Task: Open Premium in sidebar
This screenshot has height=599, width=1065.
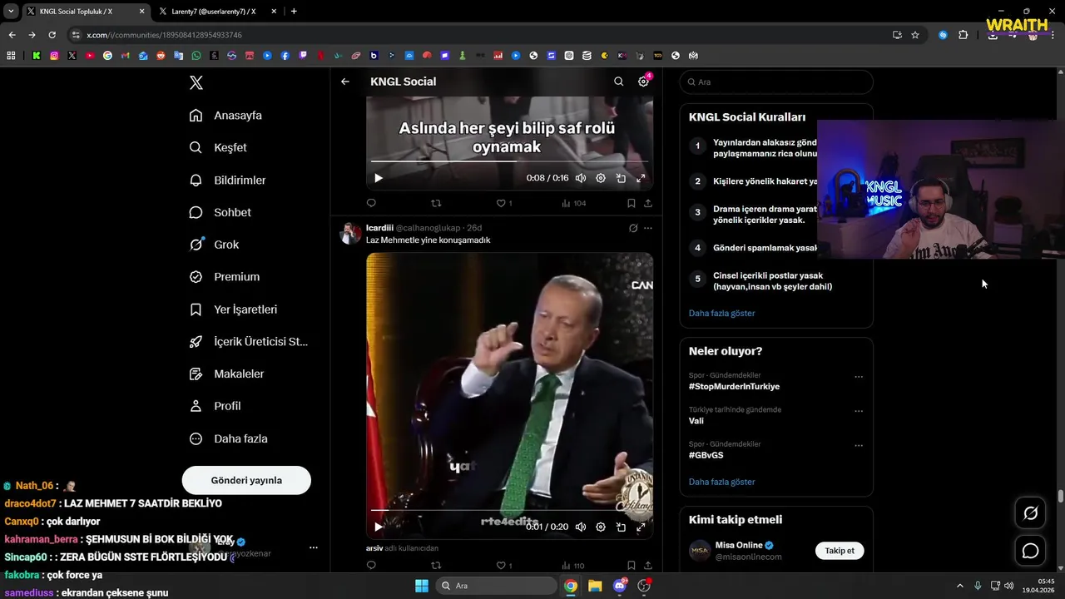Action: 225,277
